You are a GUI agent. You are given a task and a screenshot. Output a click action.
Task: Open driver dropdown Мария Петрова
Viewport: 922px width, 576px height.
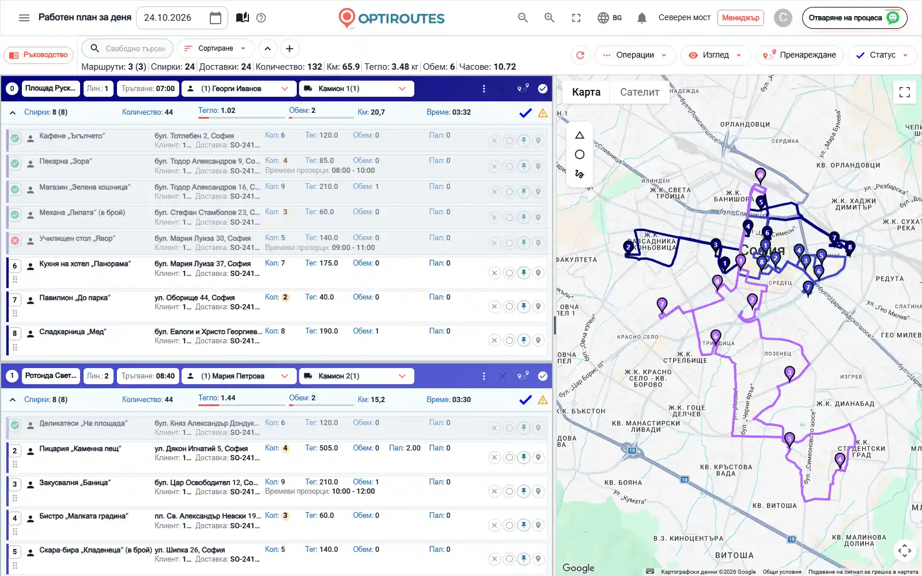tap(239, 376)
